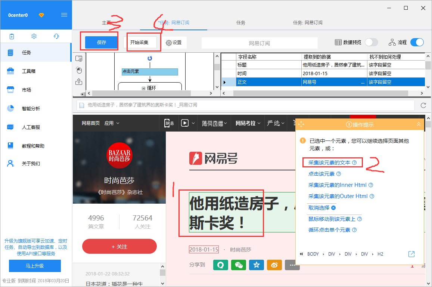Click the 网易订阅 task name field
This screenshot has height=287, width=432.
[x=259, y=43]
